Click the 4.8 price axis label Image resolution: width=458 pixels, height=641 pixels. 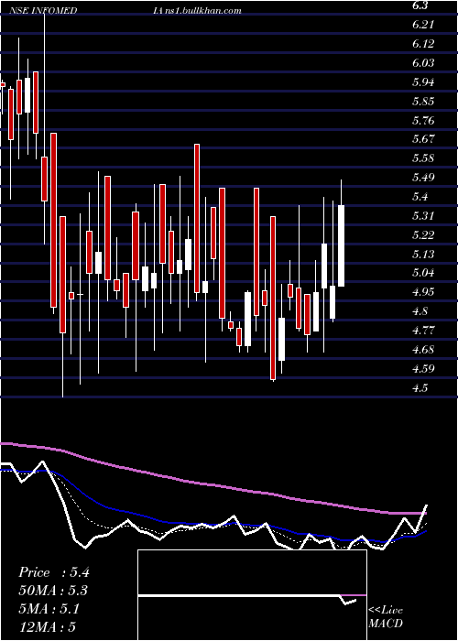tap(420, 312)
